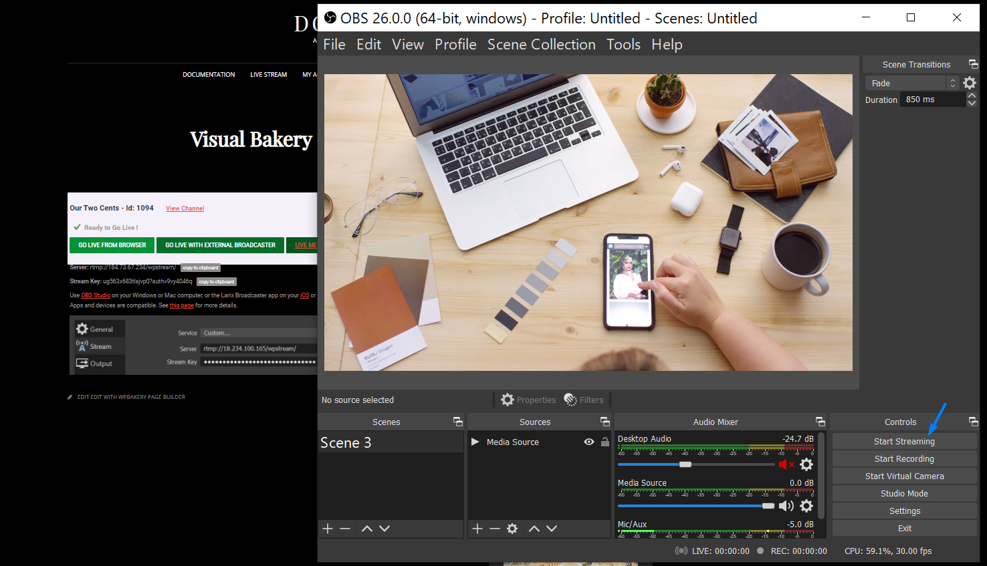Open the View menu
This screenshot has width=987, height=566.
[408, 44]
